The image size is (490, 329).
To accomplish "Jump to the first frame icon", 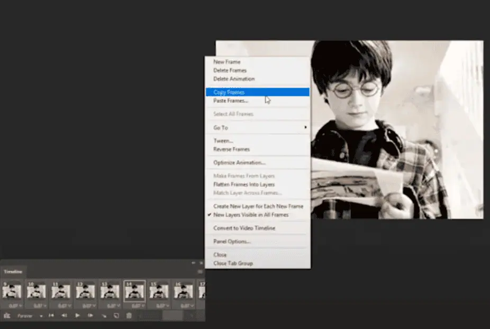I will [x=51, y=316].
